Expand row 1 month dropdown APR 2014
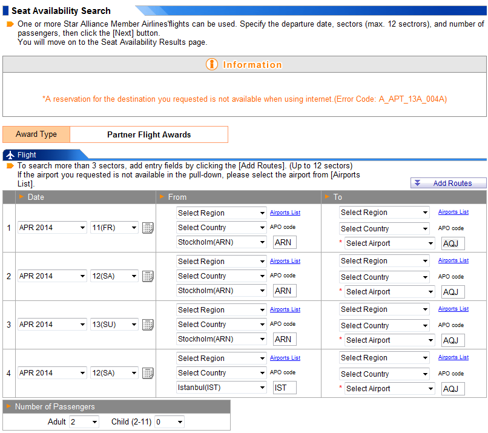 click(x=52, y=228)
